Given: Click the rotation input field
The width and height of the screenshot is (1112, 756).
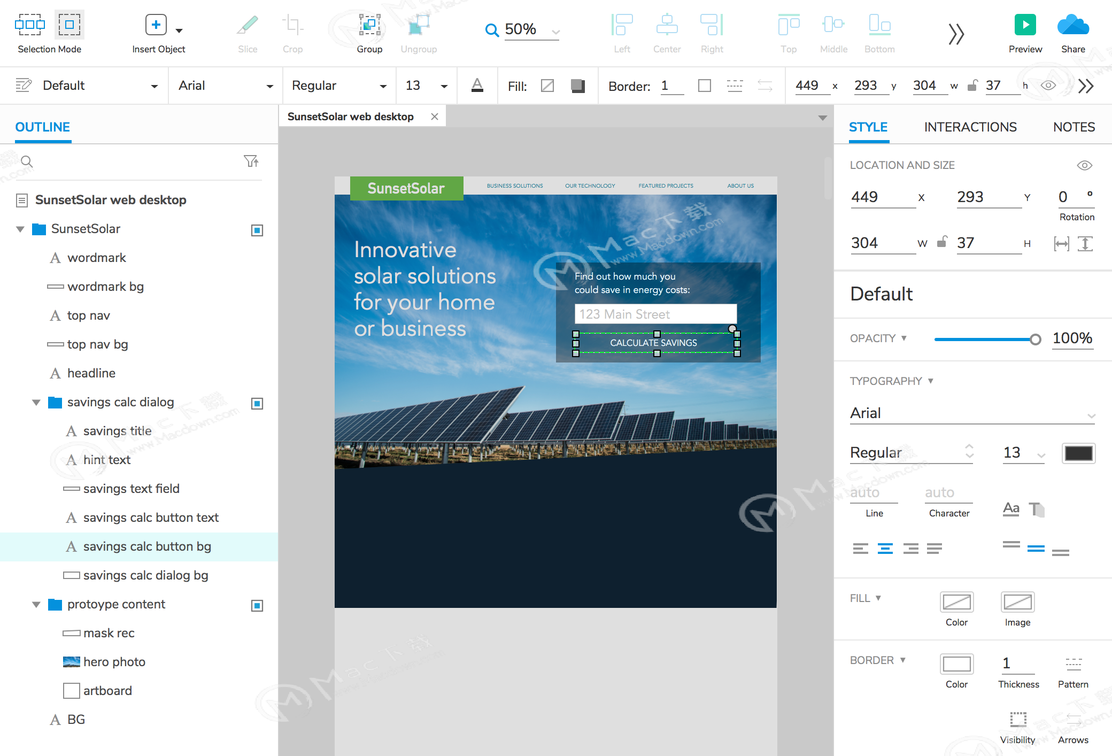Looking at the screenshot, I should tap(1076, 197).
